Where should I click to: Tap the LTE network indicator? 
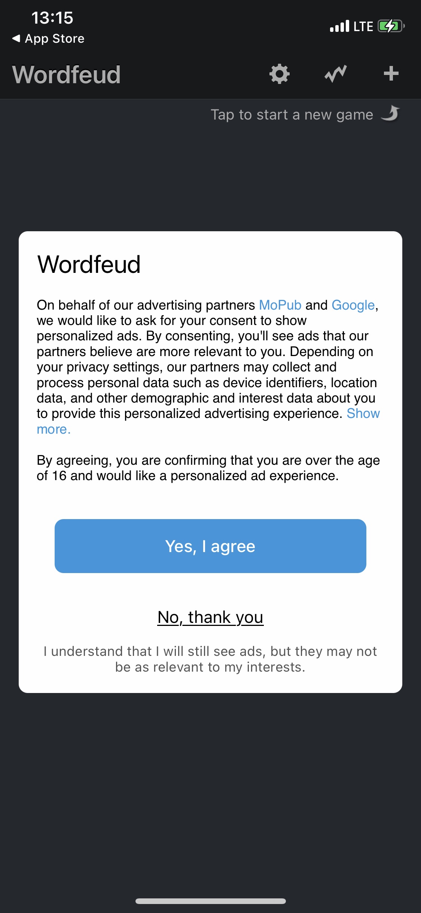(x=363, y=27)
